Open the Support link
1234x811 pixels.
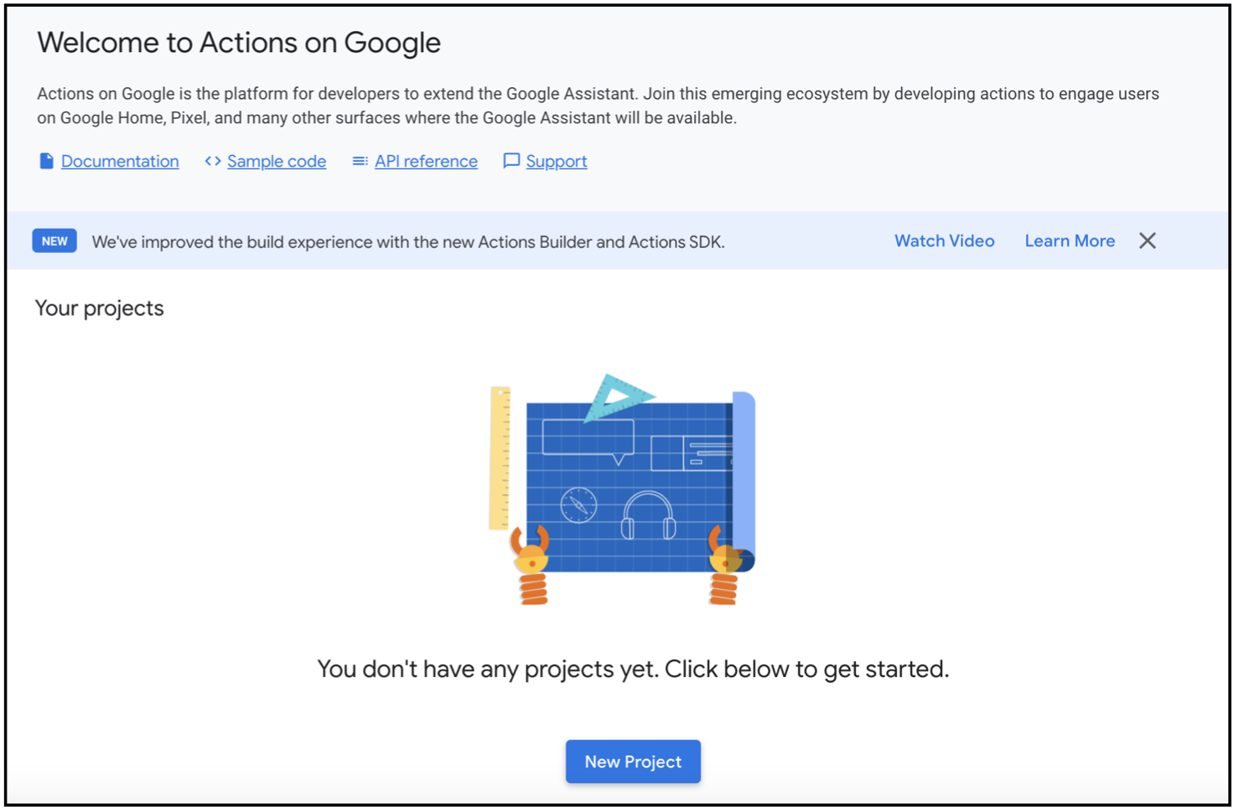click(x=557, y=161)
